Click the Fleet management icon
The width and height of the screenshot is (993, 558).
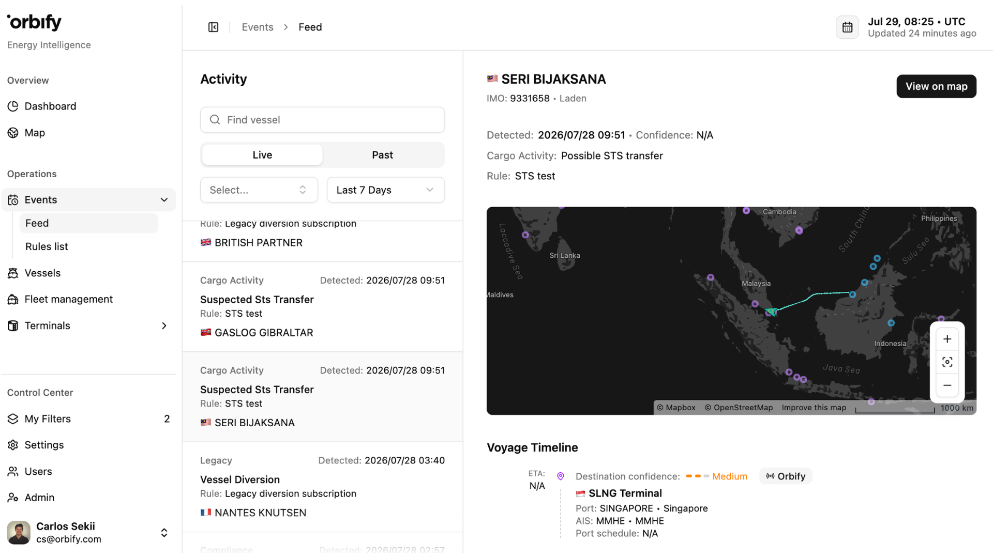pos(13,299)
